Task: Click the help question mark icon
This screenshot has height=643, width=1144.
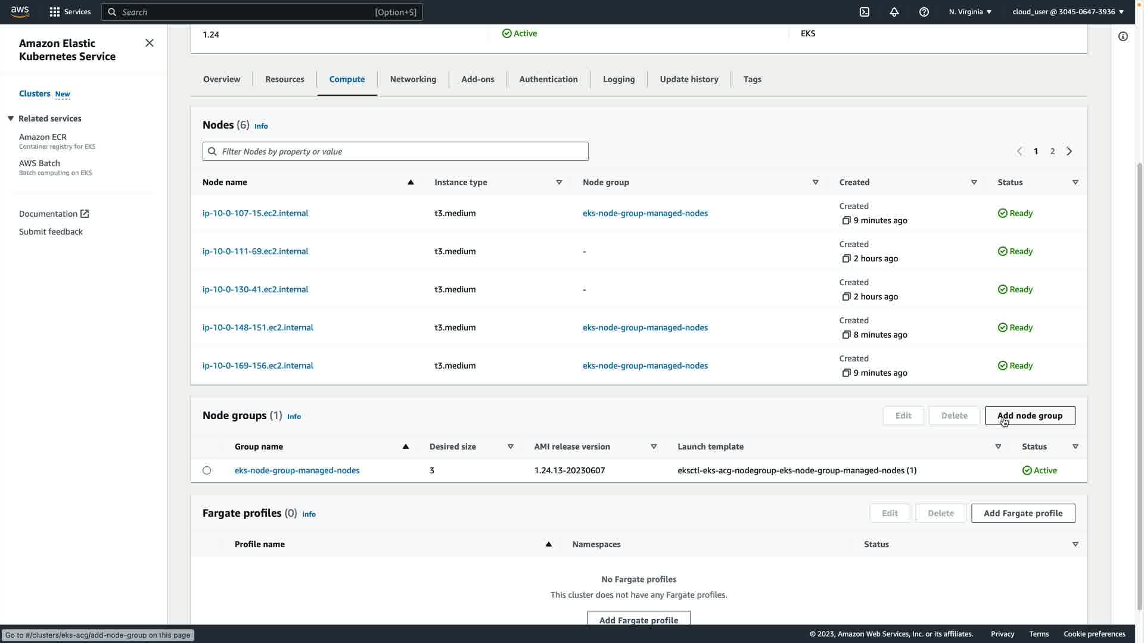Action: pos(924,12)
